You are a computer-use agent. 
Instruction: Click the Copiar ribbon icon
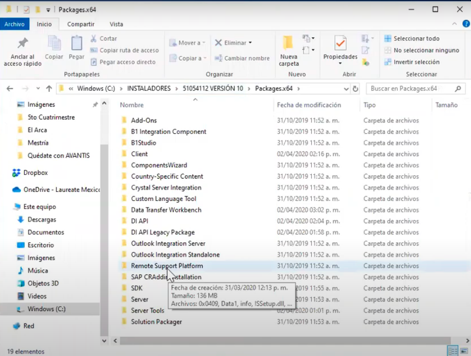pyautogui.click(x=54, y=43)
